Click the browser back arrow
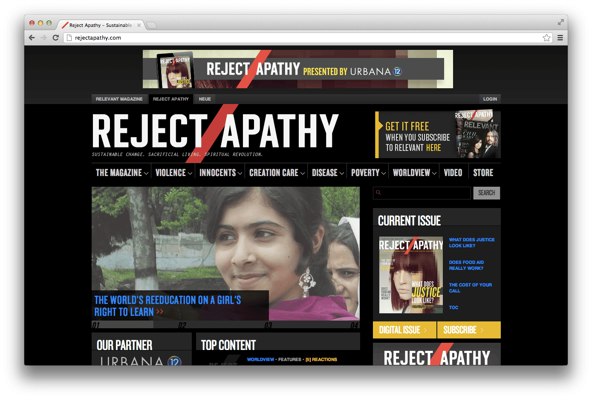Image resolution: width=592 pixels, height=399 pixels. [x=32, y=38]
